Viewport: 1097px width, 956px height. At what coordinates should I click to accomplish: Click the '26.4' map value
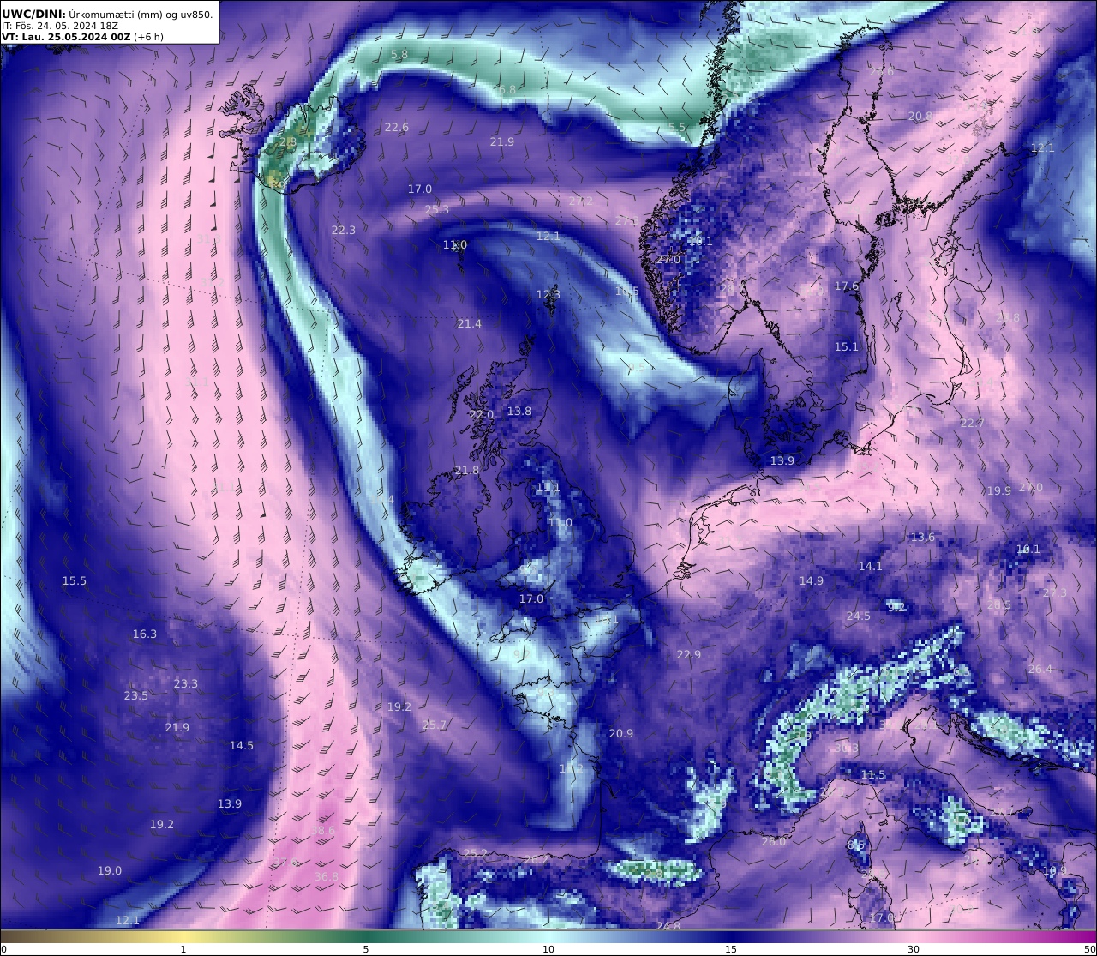tap(1040, 669)
